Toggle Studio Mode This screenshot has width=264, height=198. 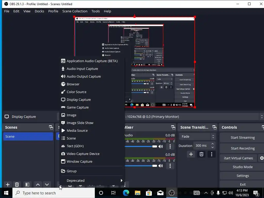click(243, 167)
